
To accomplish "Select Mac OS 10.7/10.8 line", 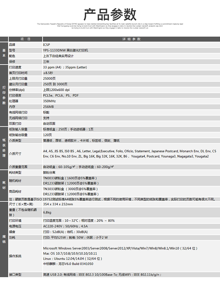I will pyautogui.click(x=70, y=253).
